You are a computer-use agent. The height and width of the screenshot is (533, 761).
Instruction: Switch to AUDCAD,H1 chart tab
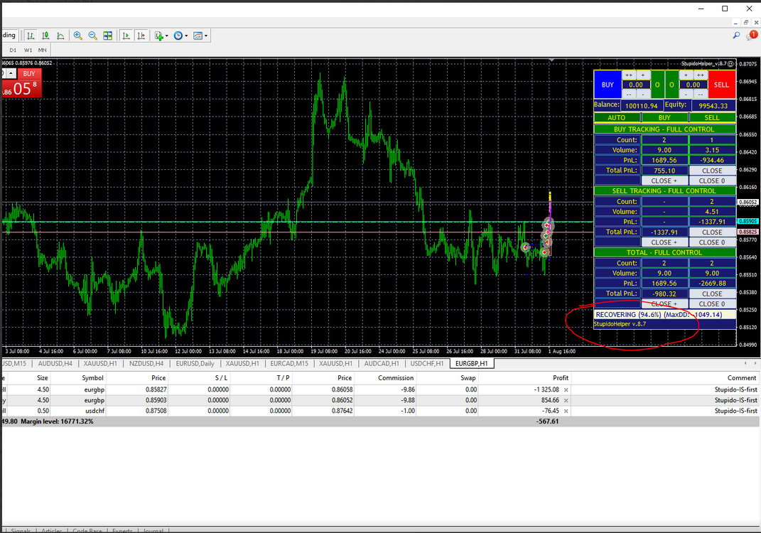(x=382, y=364)
